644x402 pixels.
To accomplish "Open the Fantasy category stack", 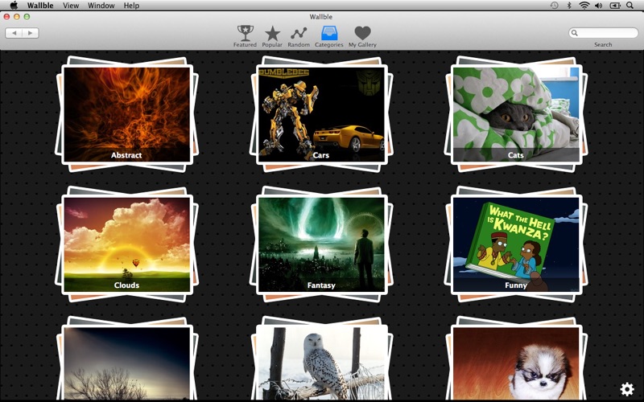I will tap(321, 244).
